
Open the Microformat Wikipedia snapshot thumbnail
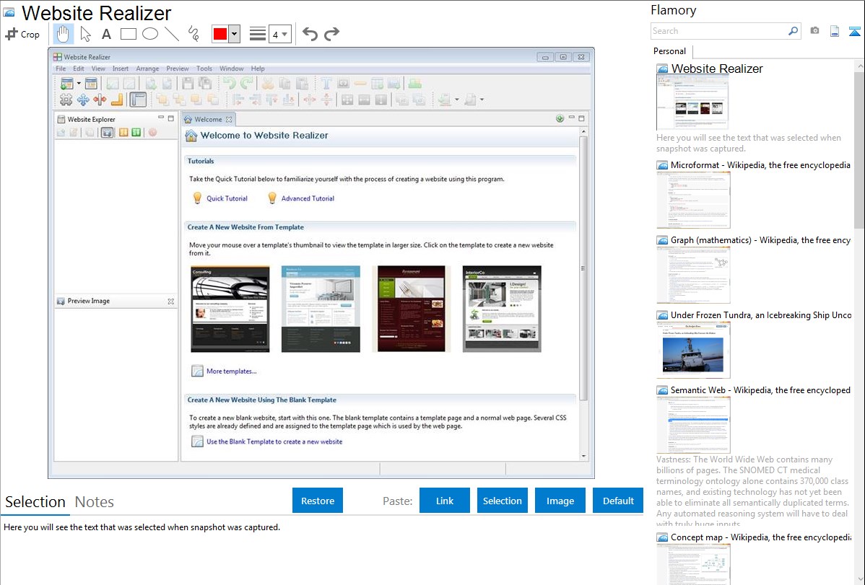693,200
